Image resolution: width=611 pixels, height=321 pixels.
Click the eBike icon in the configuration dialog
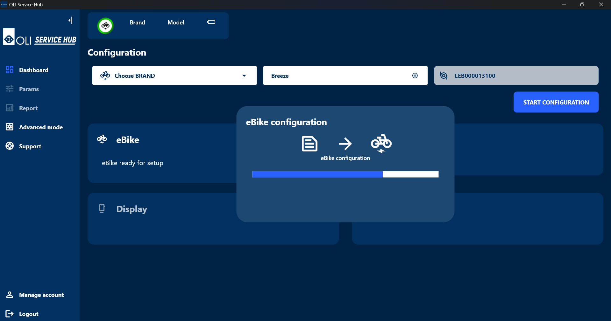click(381, 144)
